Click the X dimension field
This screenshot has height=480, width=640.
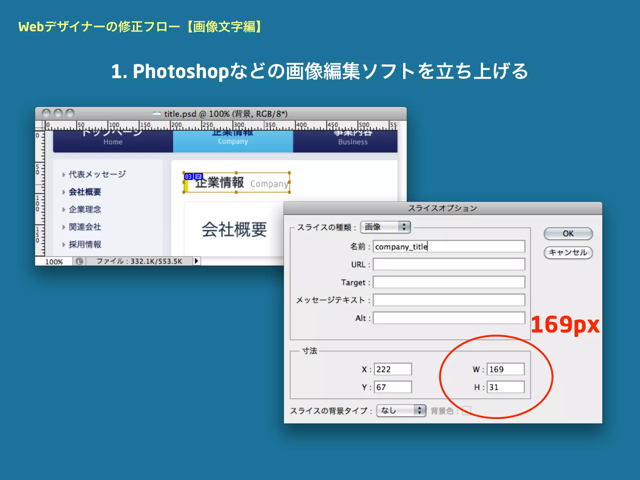[393, 369]
